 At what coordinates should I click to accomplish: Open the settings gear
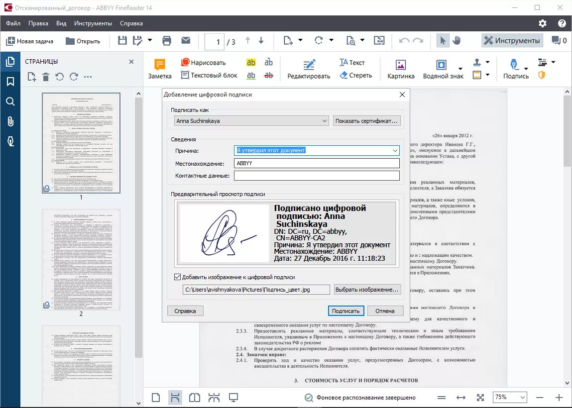pyautogui.click(x=543, y=23)
